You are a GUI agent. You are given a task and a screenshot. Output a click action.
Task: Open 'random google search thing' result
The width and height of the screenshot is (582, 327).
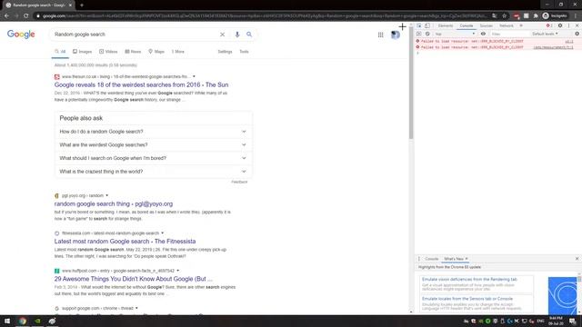113,203
